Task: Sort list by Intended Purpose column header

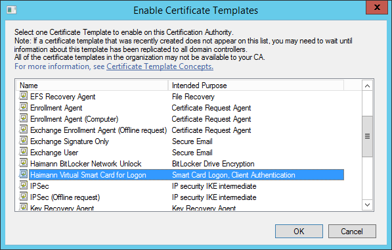Action: [256, 86]
